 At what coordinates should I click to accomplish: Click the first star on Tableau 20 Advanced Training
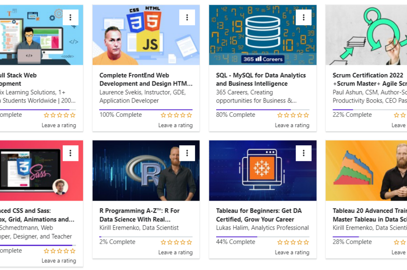[x=396, y=242]
